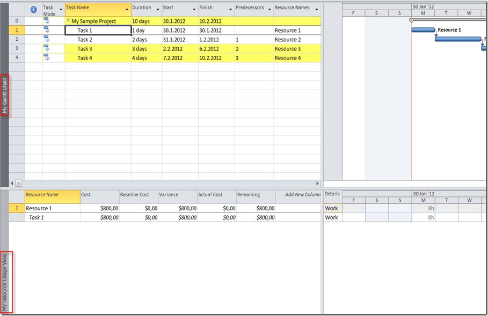Collapse the My Sample Project summary task
488x316 pixels.
[68, 20]
